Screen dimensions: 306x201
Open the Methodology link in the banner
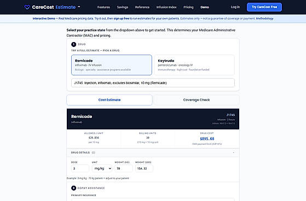pos(264,19)
